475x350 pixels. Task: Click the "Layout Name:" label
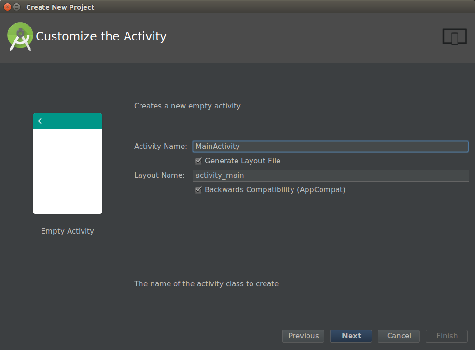[x=159, y=175]
